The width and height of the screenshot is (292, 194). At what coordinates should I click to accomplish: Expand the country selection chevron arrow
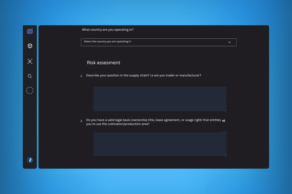tap(230, 42)
